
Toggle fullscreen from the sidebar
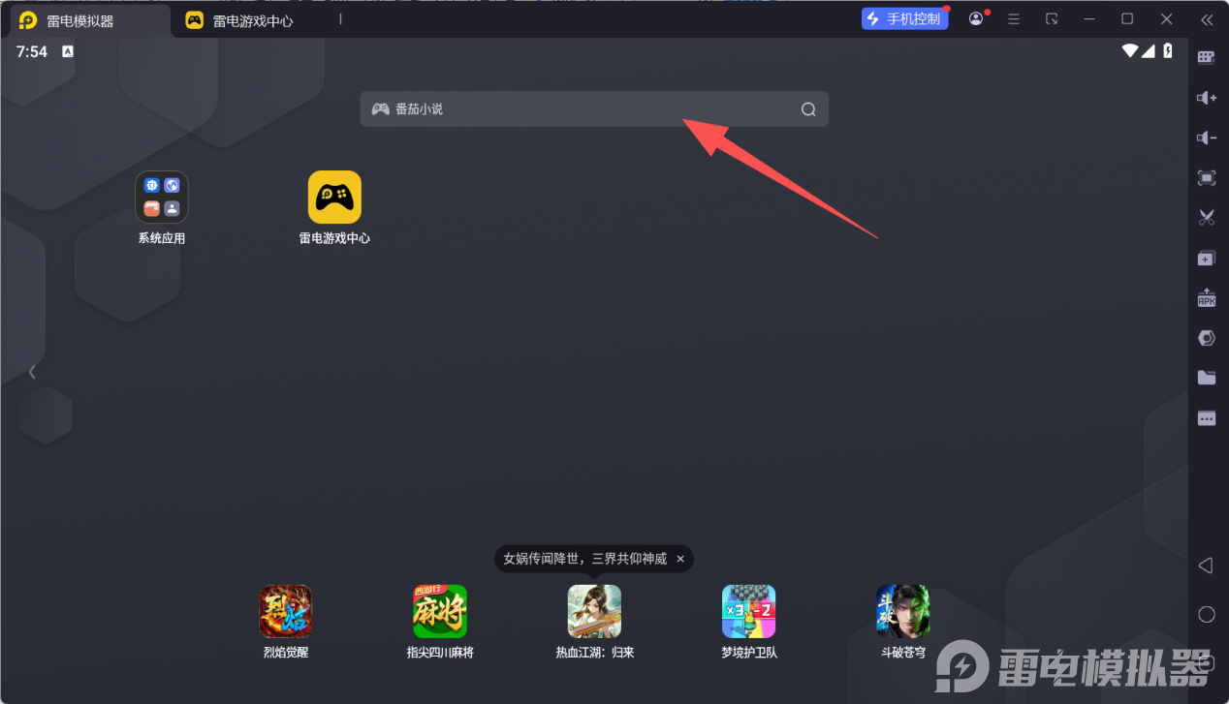coord(1207,178)
